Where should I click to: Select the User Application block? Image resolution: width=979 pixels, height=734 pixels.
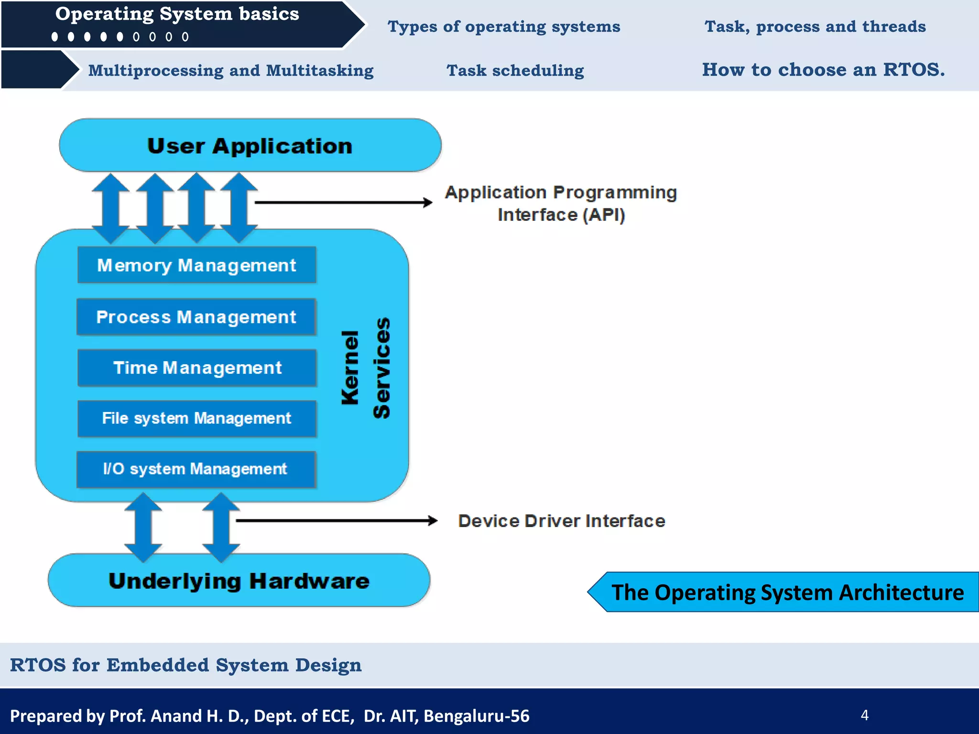[250, 145]
